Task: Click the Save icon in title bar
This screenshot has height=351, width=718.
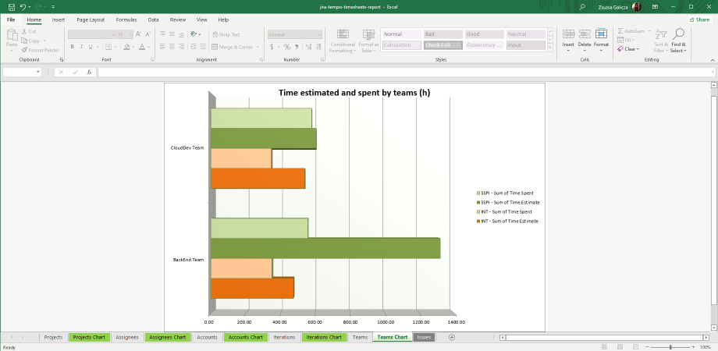Action: (12, 6)
